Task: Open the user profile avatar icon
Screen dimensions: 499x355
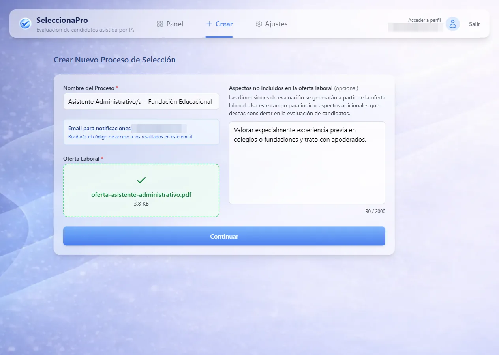Action: [453, 24]
